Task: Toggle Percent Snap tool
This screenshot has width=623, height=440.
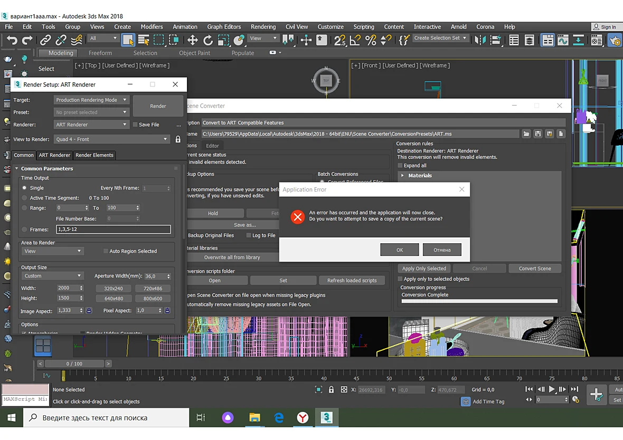Action: pos(370,40)
